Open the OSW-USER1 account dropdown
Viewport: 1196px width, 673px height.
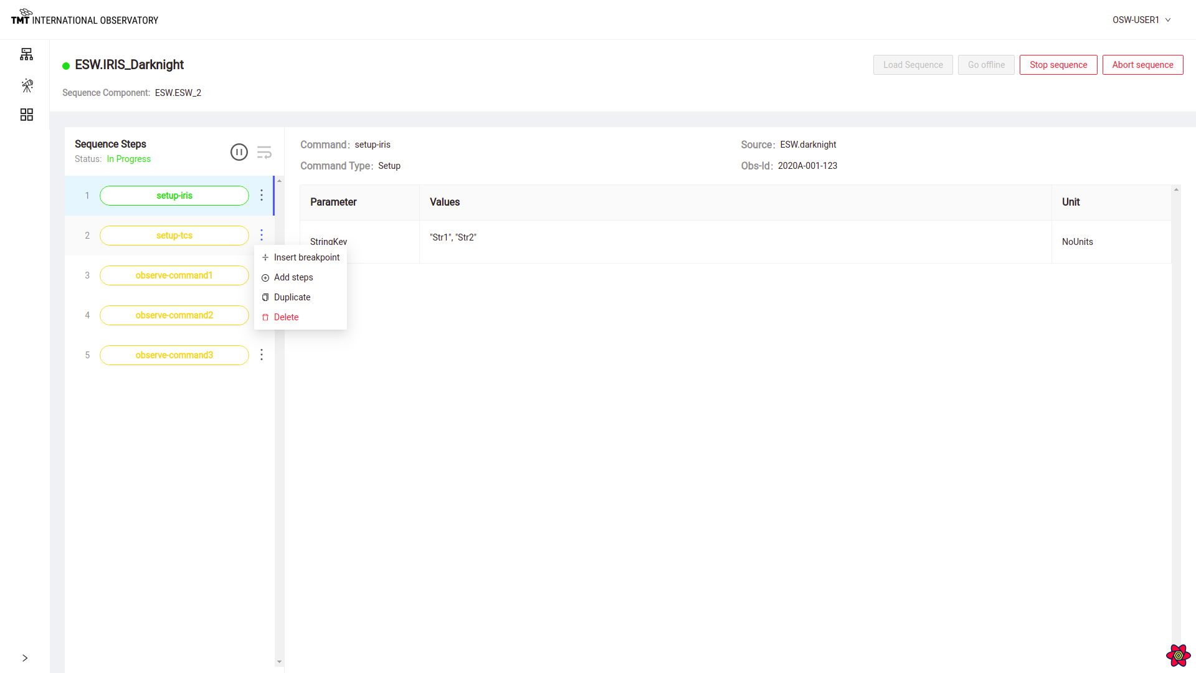[x=1142, y=20]
